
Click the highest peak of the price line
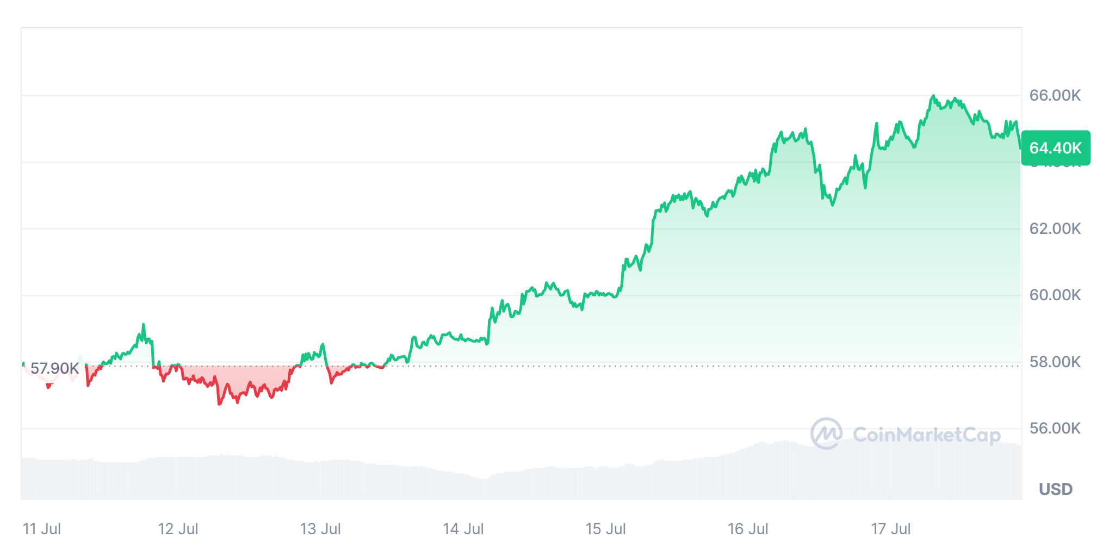tap(933, 96)
